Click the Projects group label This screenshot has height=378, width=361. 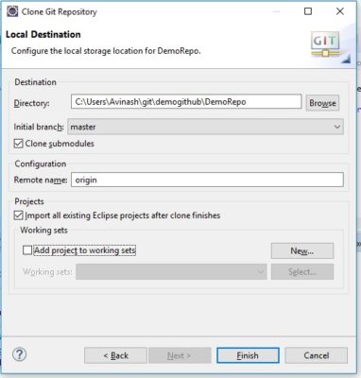click(29, 201)
